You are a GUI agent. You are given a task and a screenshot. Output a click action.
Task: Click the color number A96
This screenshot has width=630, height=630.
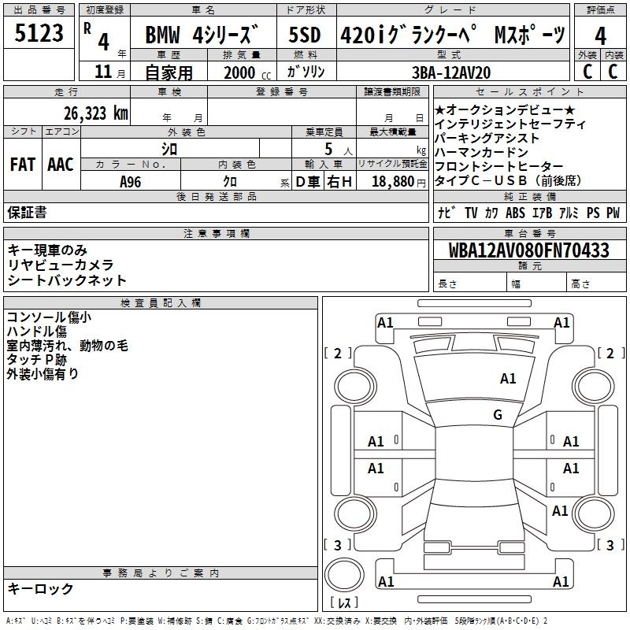click(131, 181)
